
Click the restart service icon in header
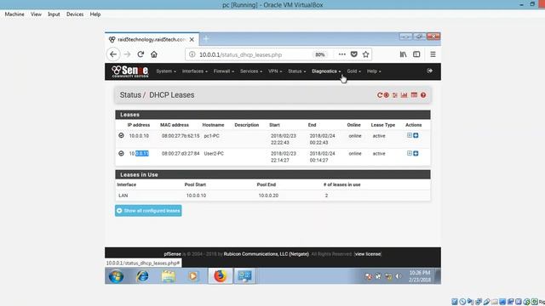point(380,95)
